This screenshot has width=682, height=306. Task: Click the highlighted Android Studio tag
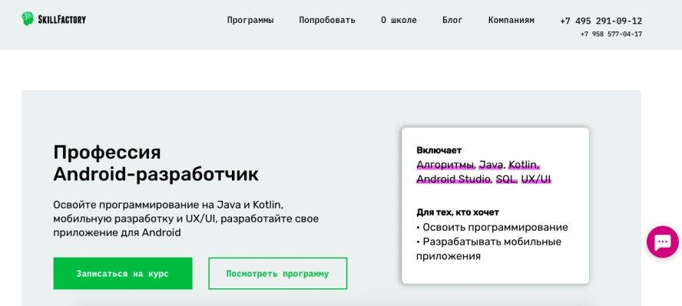454,179
